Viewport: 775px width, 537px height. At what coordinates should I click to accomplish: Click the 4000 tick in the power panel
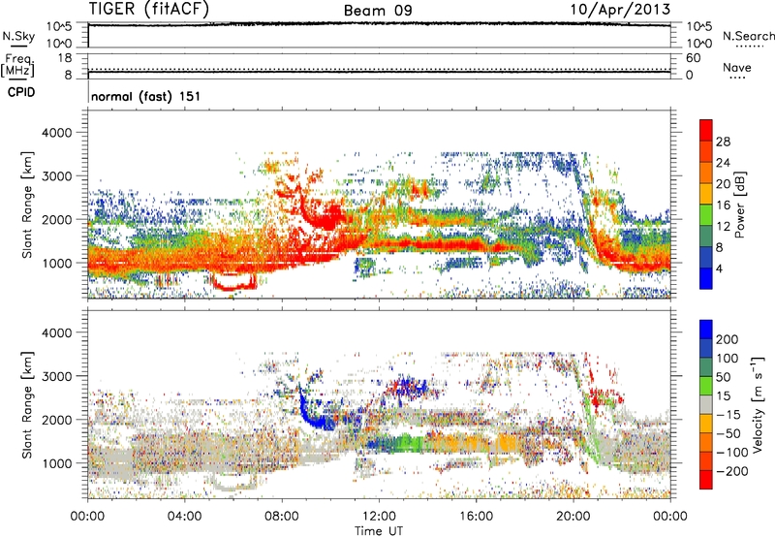[x=57, y=133]
